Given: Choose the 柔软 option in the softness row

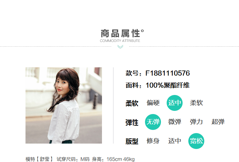Looking at the screenshot, I should [196, 103].
